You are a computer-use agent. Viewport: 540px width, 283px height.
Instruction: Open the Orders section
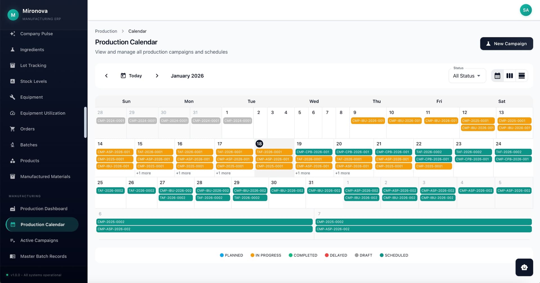coord(27,129)
